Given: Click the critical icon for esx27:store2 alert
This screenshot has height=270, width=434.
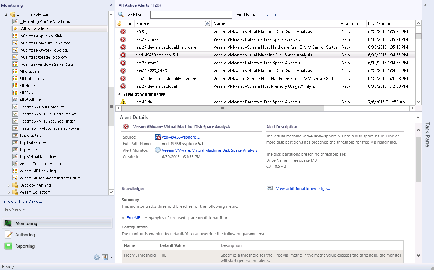Looking at the screenshot, I should click(x=123, y=39).
